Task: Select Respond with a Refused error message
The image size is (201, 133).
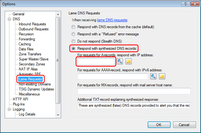Action: [x=73, y=34]
